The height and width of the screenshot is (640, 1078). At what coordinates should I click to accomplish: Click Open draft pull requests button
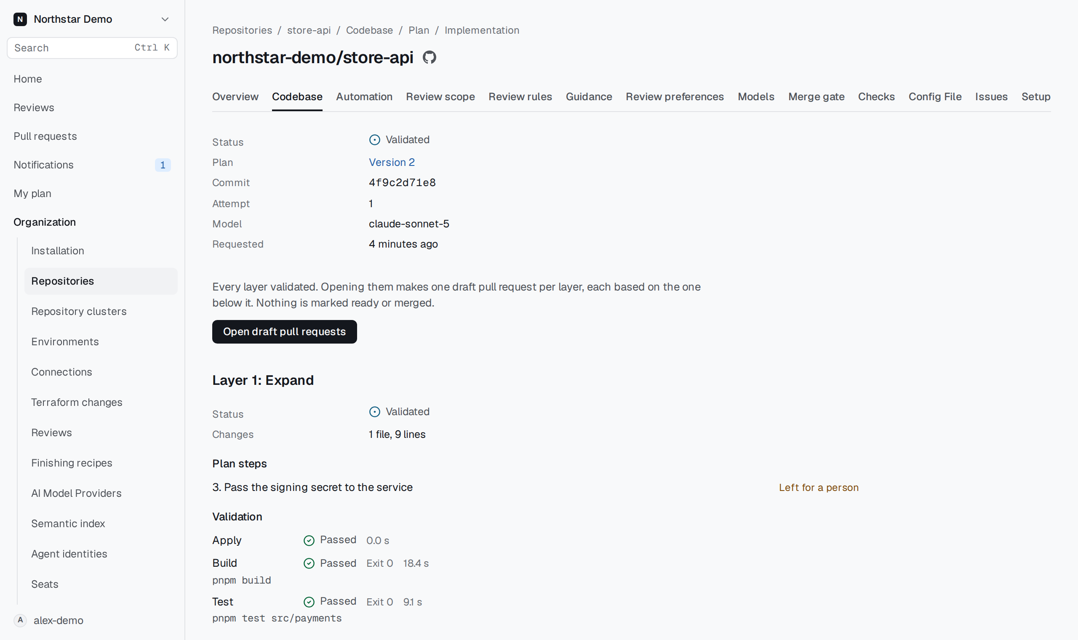285,332
